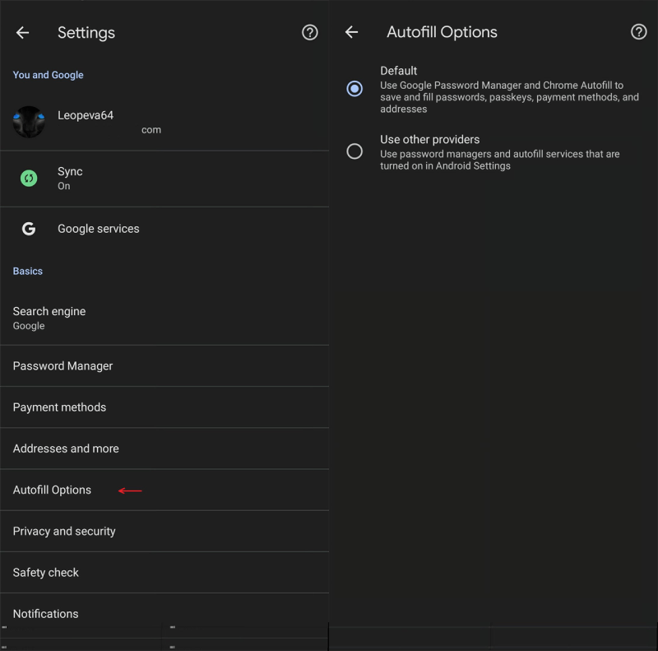This screenshot has width=658, height=651.
Task: Tap the back arrow in Settings header
Action: tap(22, 33)
